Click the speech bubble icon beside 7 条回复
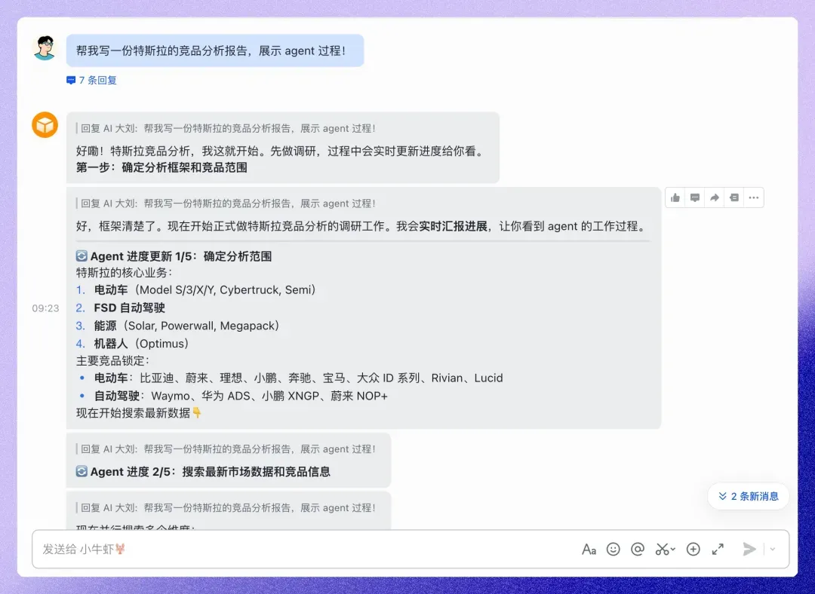This screenshot has height=594, width=815. tap(71, 81)
